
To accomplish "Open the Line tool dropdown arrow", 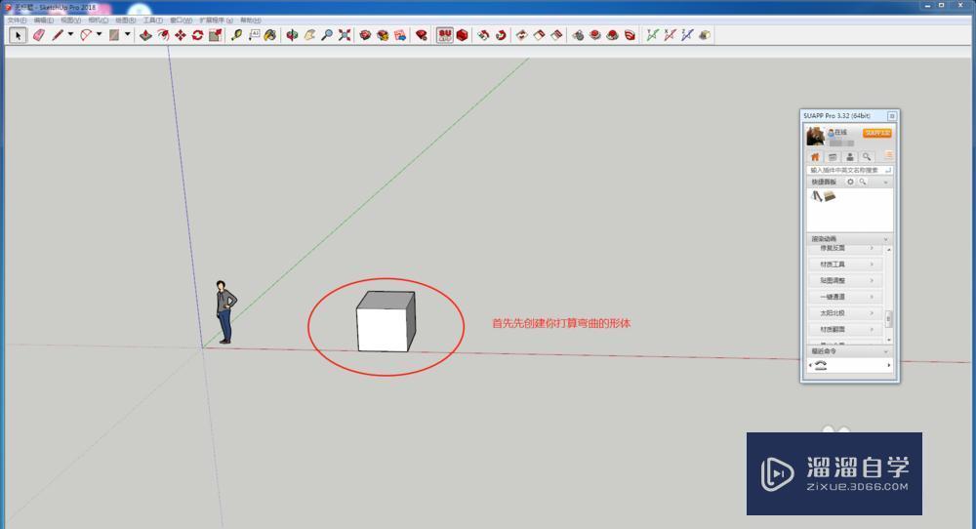I will click(x=70, y=35).
